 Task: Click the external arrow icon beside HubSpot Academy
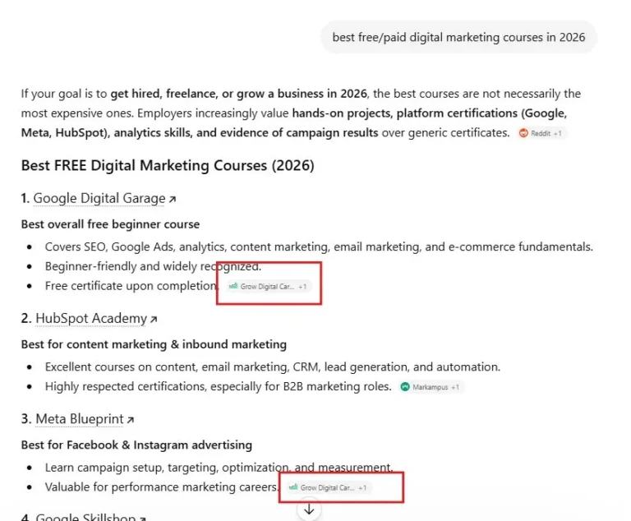(154, 320)
